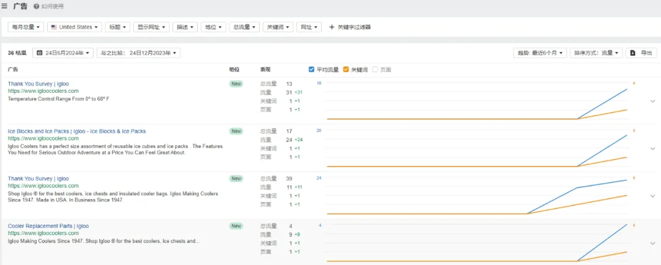Open the 24日6月2024年 date dropdown
This screenshot has width=661, height=265.
tap(63, 53)
